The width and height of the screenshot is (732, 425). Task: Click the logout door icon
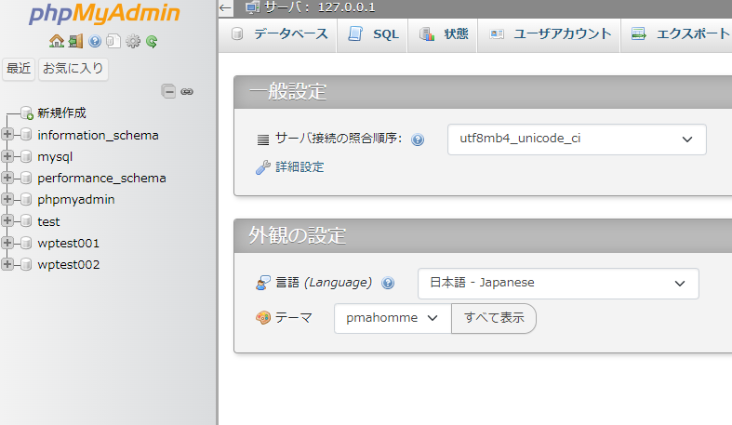pyautogui.click(x=75, y=41)
